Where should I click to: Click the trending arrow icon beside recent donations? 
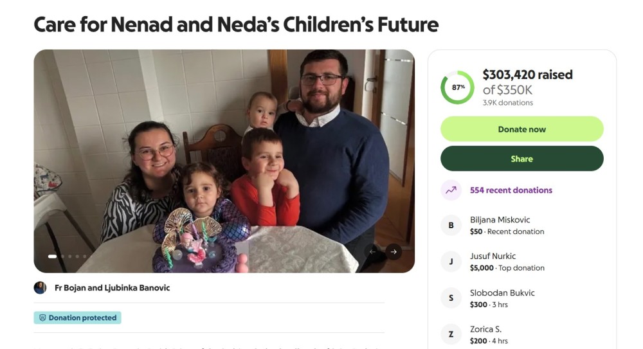pos(451,190)
